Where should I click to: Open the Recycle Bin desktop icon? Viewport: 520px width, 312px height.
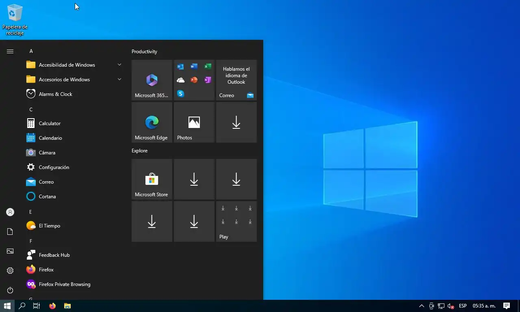pos(15,19)
